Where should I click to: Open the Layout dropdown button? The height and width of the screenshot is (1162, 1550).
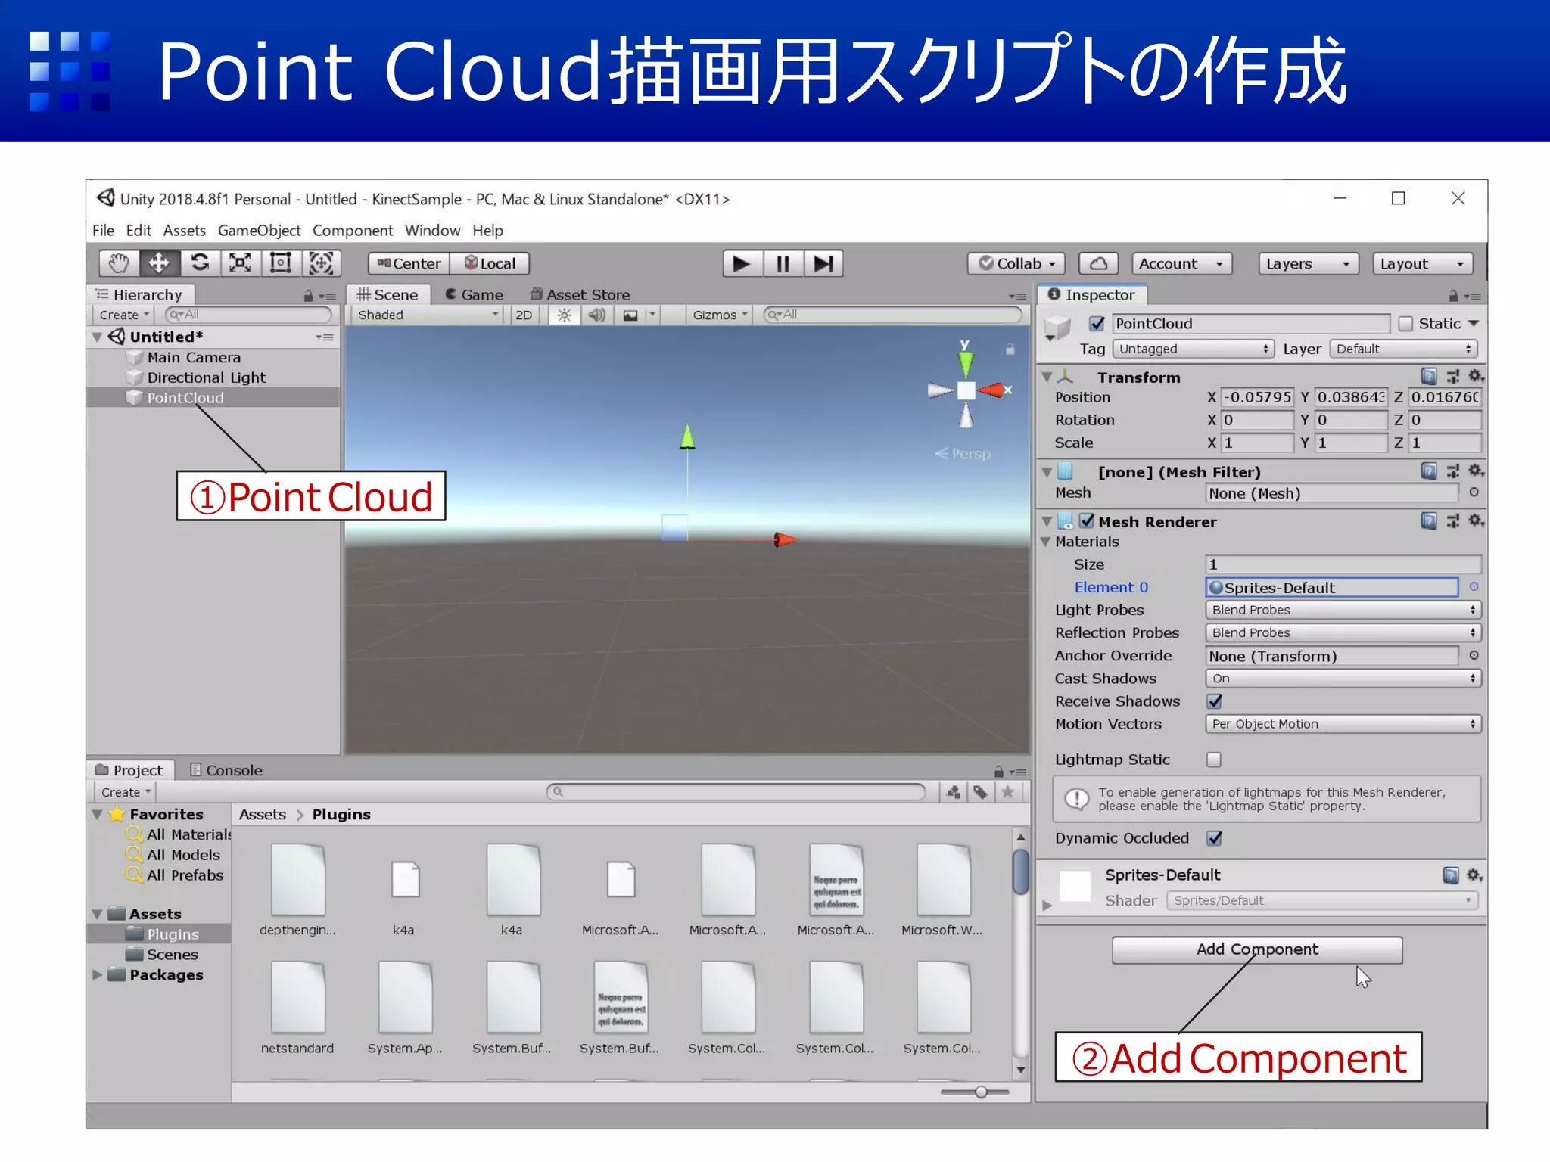pos(1423,263)
